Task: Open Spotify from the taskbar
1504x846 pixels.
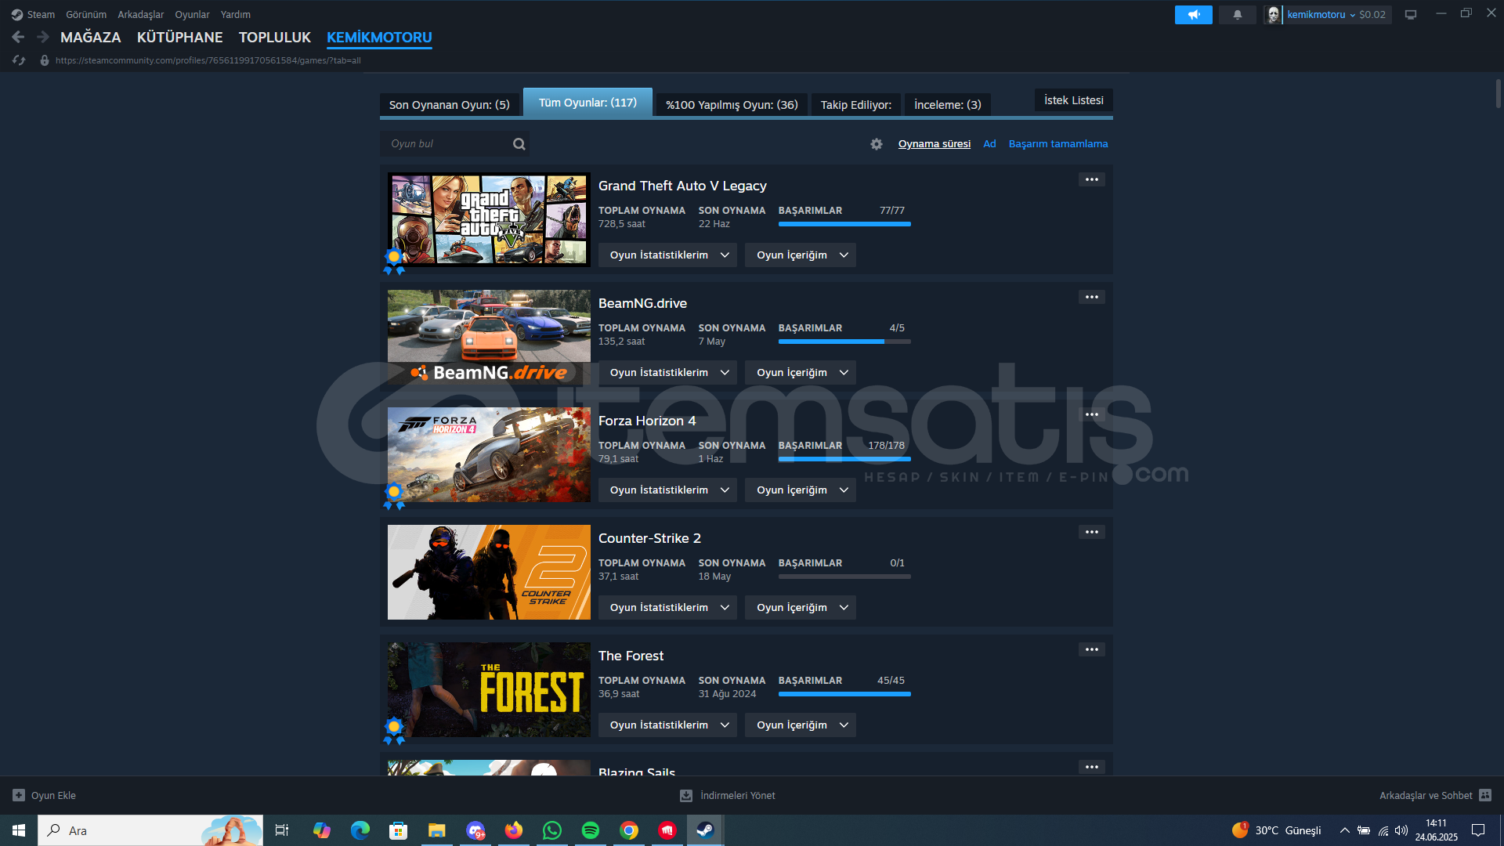Action: 591,830
